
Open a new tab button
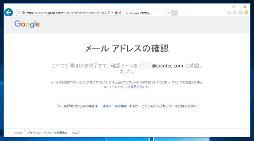[174, 13]
